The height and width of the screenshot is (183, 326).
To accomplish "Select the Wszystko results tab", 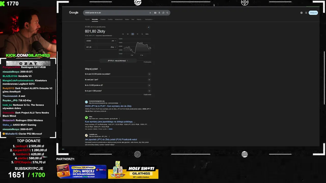I will 95,19.
